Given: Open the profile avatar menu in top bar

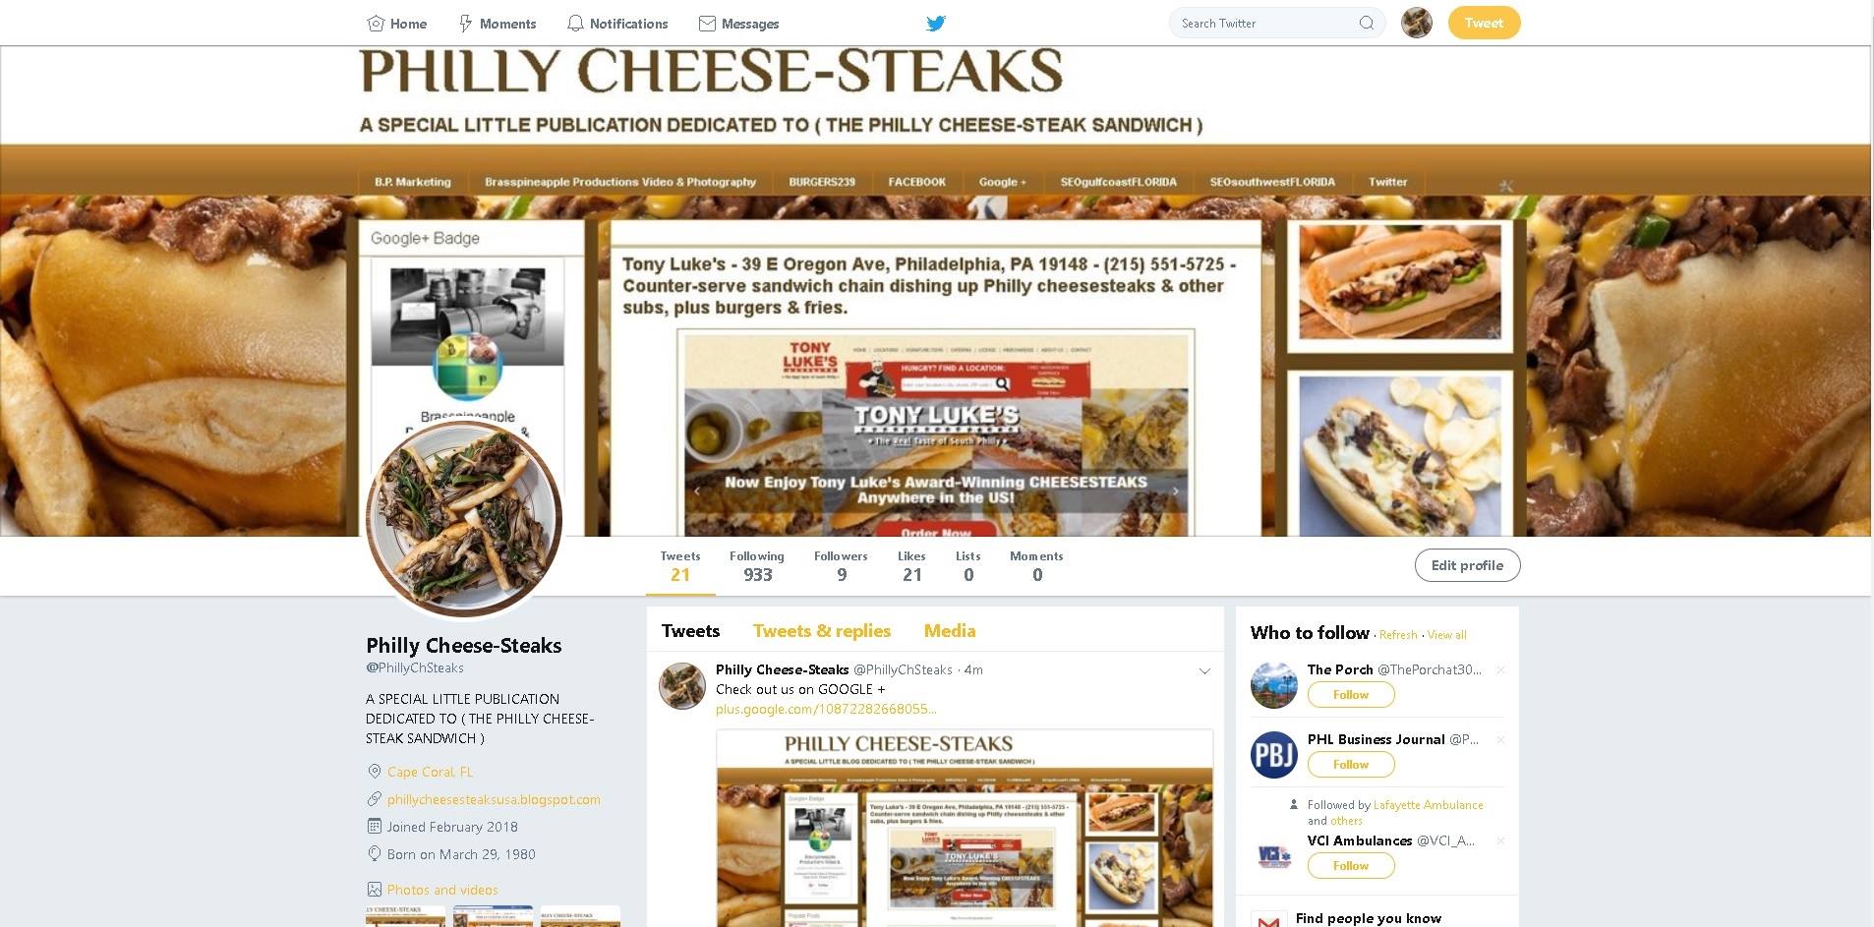Looking at the screenshot, I should [x=1416, y=23].
